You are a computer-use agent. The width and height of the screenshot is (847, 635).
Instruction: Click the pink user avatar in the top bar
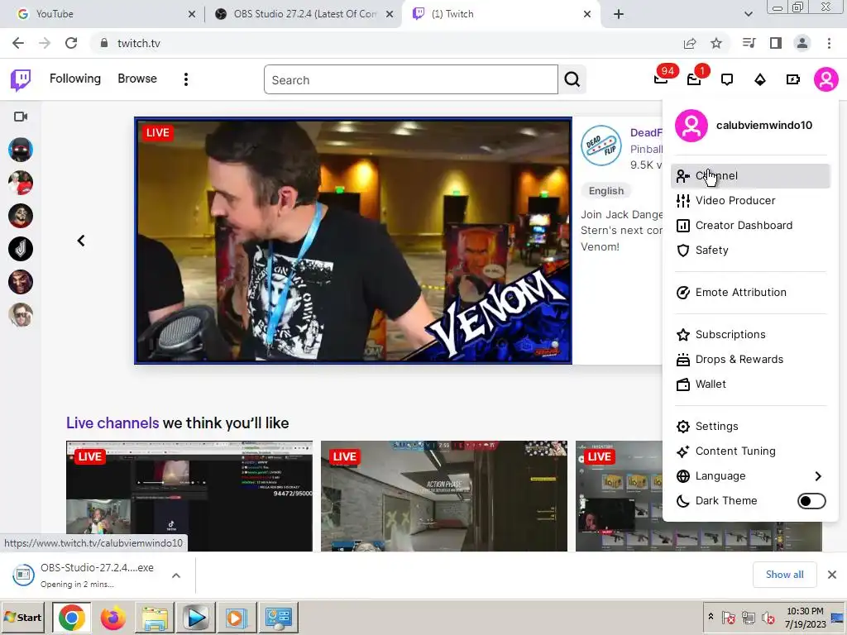coord(826,80)
